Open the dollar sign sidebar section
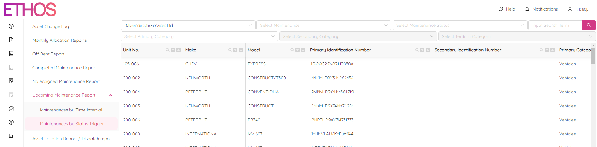This screenshot has height=147, width=597. tap(11, 122)
